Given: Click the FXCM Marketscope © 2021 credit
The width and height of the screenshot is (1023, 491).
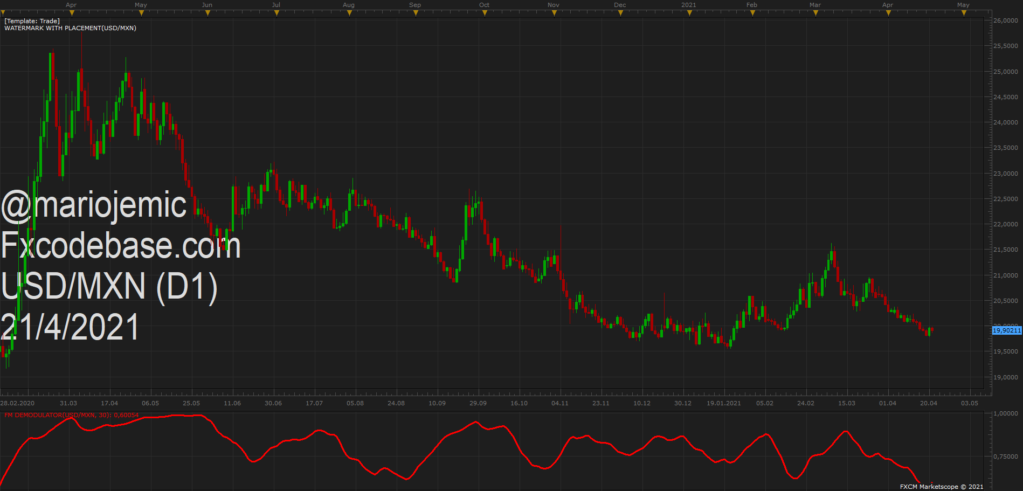Looking at the screenshot, I should [x=942, y=487].
